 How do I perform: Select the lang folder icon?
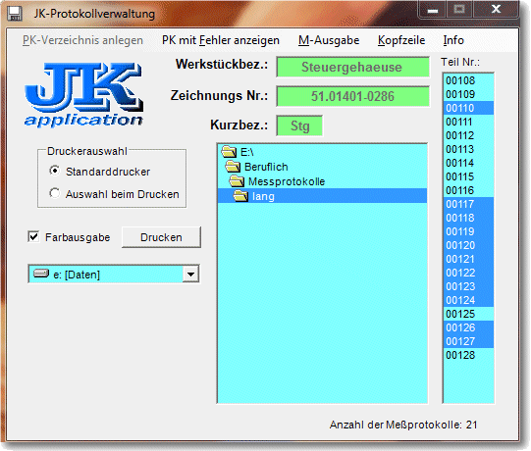pyautogui.click(x=240, y=196)
